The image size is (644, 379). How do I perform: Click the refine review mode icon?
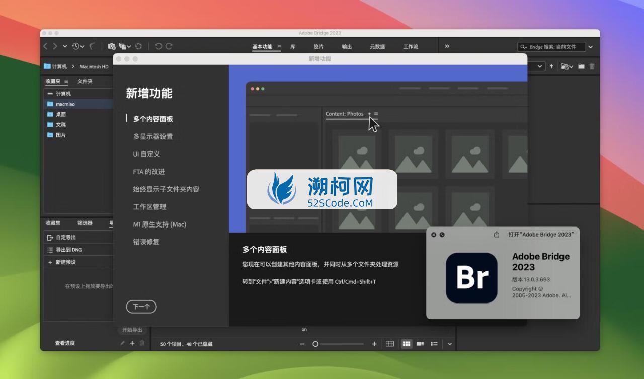click(x=138, y=46)
